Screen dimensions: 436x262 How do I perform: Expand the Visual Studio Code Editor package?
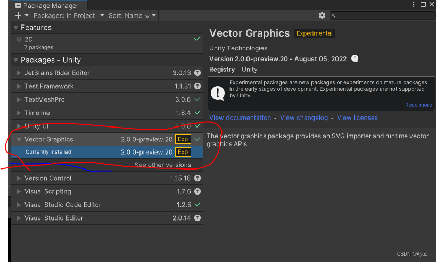click(x=19, y=205)
